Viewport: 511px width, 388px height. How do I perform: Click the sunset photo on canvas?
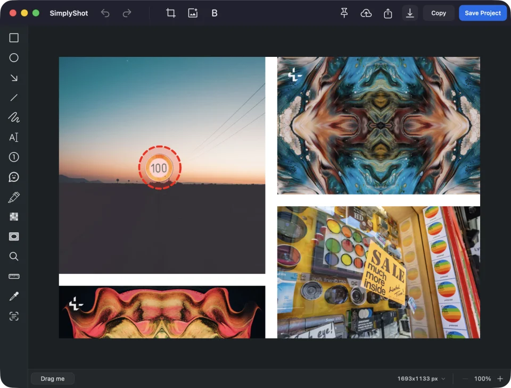[x=162, y=165]
